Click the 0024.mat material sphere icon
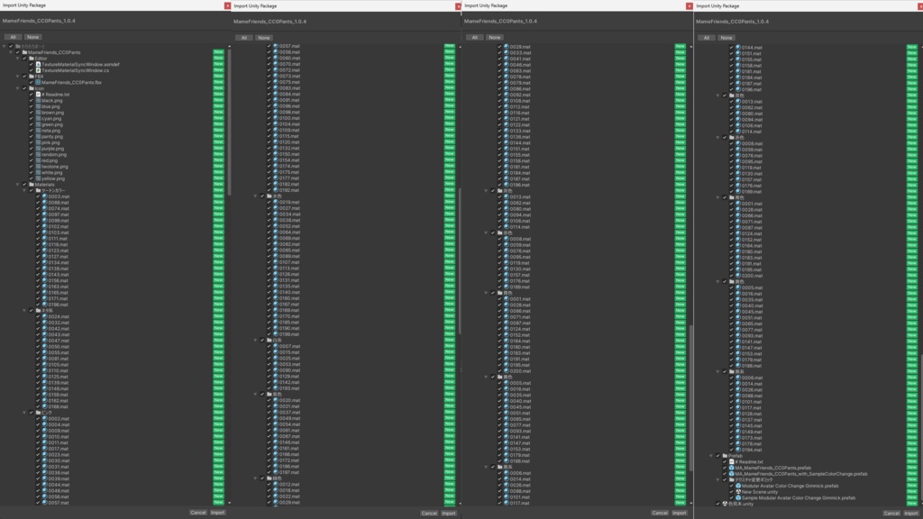This screenshot has width=923, height=519. pyautogui.click(x=45, y=316)
